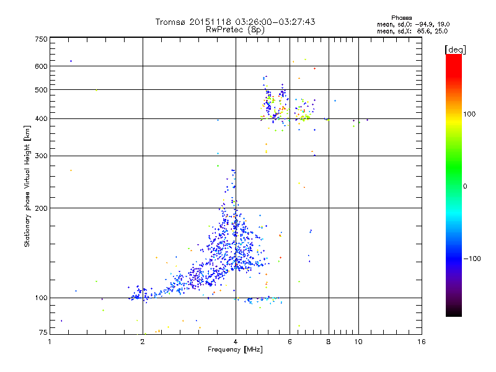496x372 pixels.
Task: Click the 'mean, sd,X: 85.6, 25.0' text
Action: (412, 32)
